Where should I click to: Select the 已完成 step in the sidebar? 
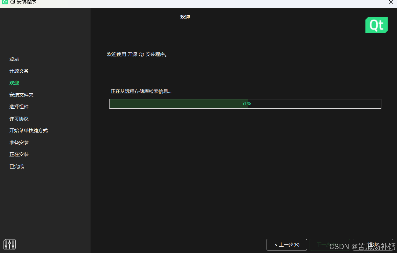[x=17, y=166]
